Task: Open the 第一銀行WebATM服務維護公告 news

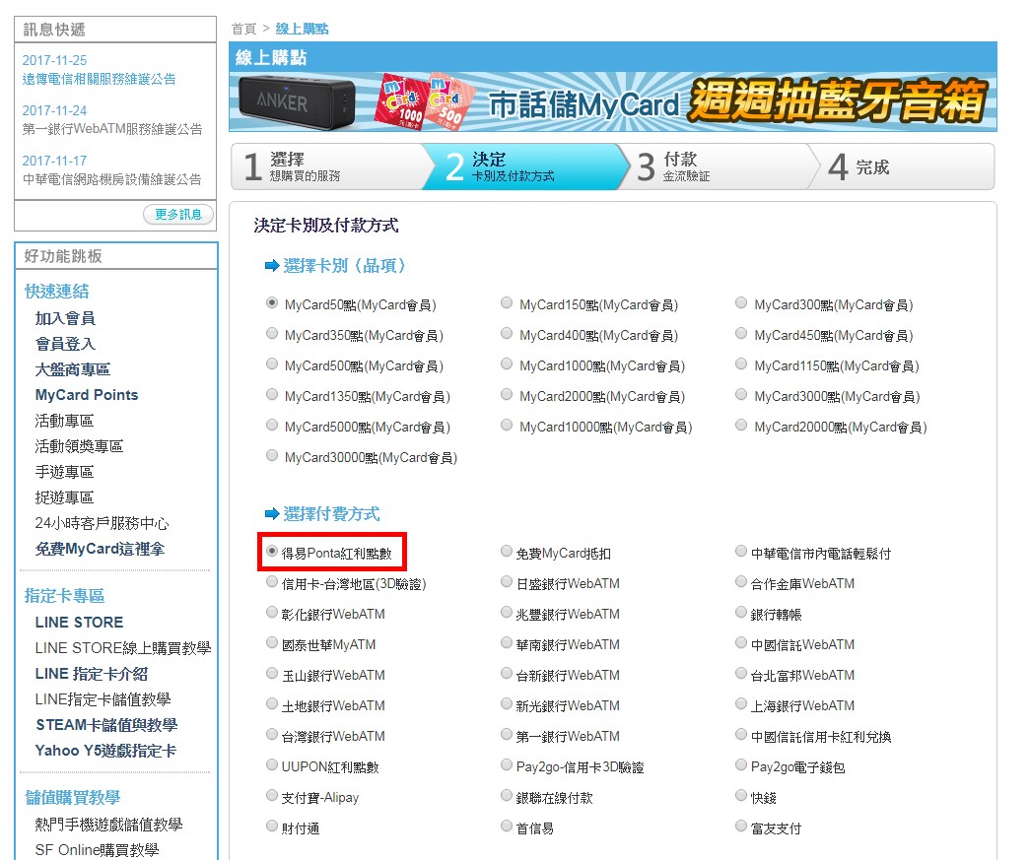Action: pos(112,129)
